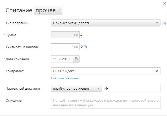This screenshot has width=167, height=116.
Task: Open the calendar picker for Дата списания
Action: (76, 59)
